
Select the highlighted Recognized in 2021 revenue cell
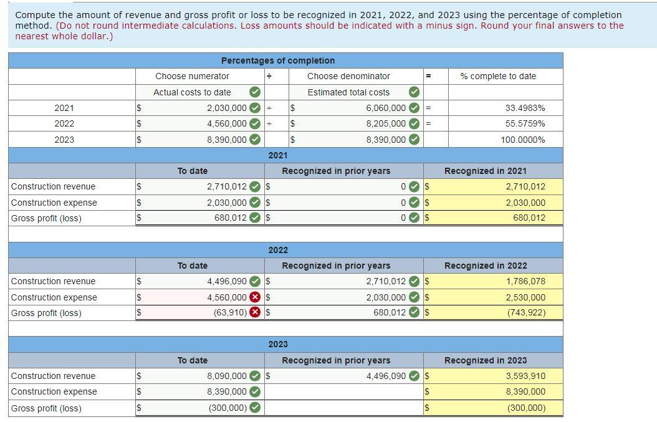click(492, 186)
